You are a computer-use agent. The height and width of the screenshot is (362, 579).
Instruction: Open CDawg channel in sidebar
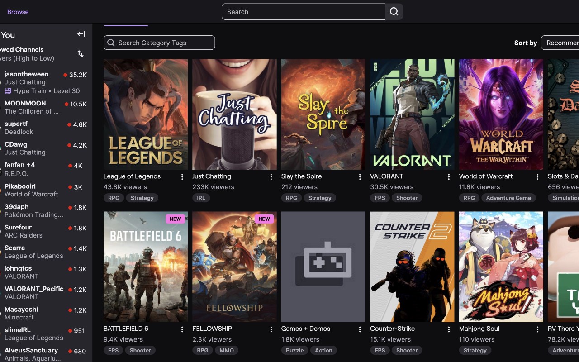click(x=45, y=148)
